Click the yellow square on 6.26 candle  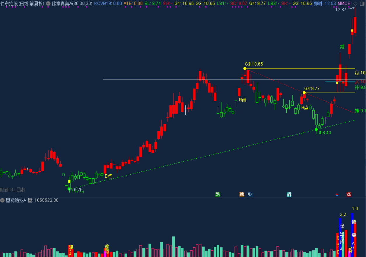coord(69,181)
